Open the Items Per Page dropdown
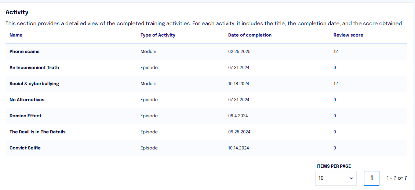415x190 pixels. [336, 178]
